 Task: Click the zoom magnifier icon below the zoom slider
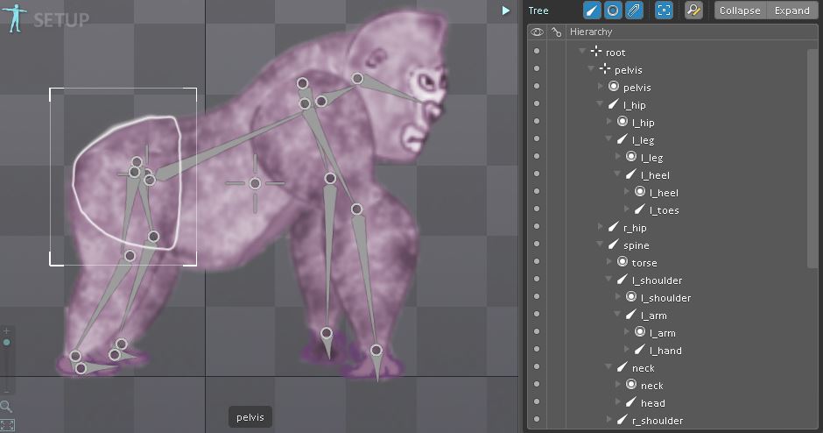6,406
